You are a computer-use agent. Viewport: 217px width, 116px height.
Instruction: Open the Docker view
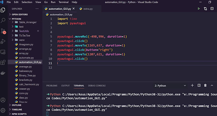click(3, 73)
